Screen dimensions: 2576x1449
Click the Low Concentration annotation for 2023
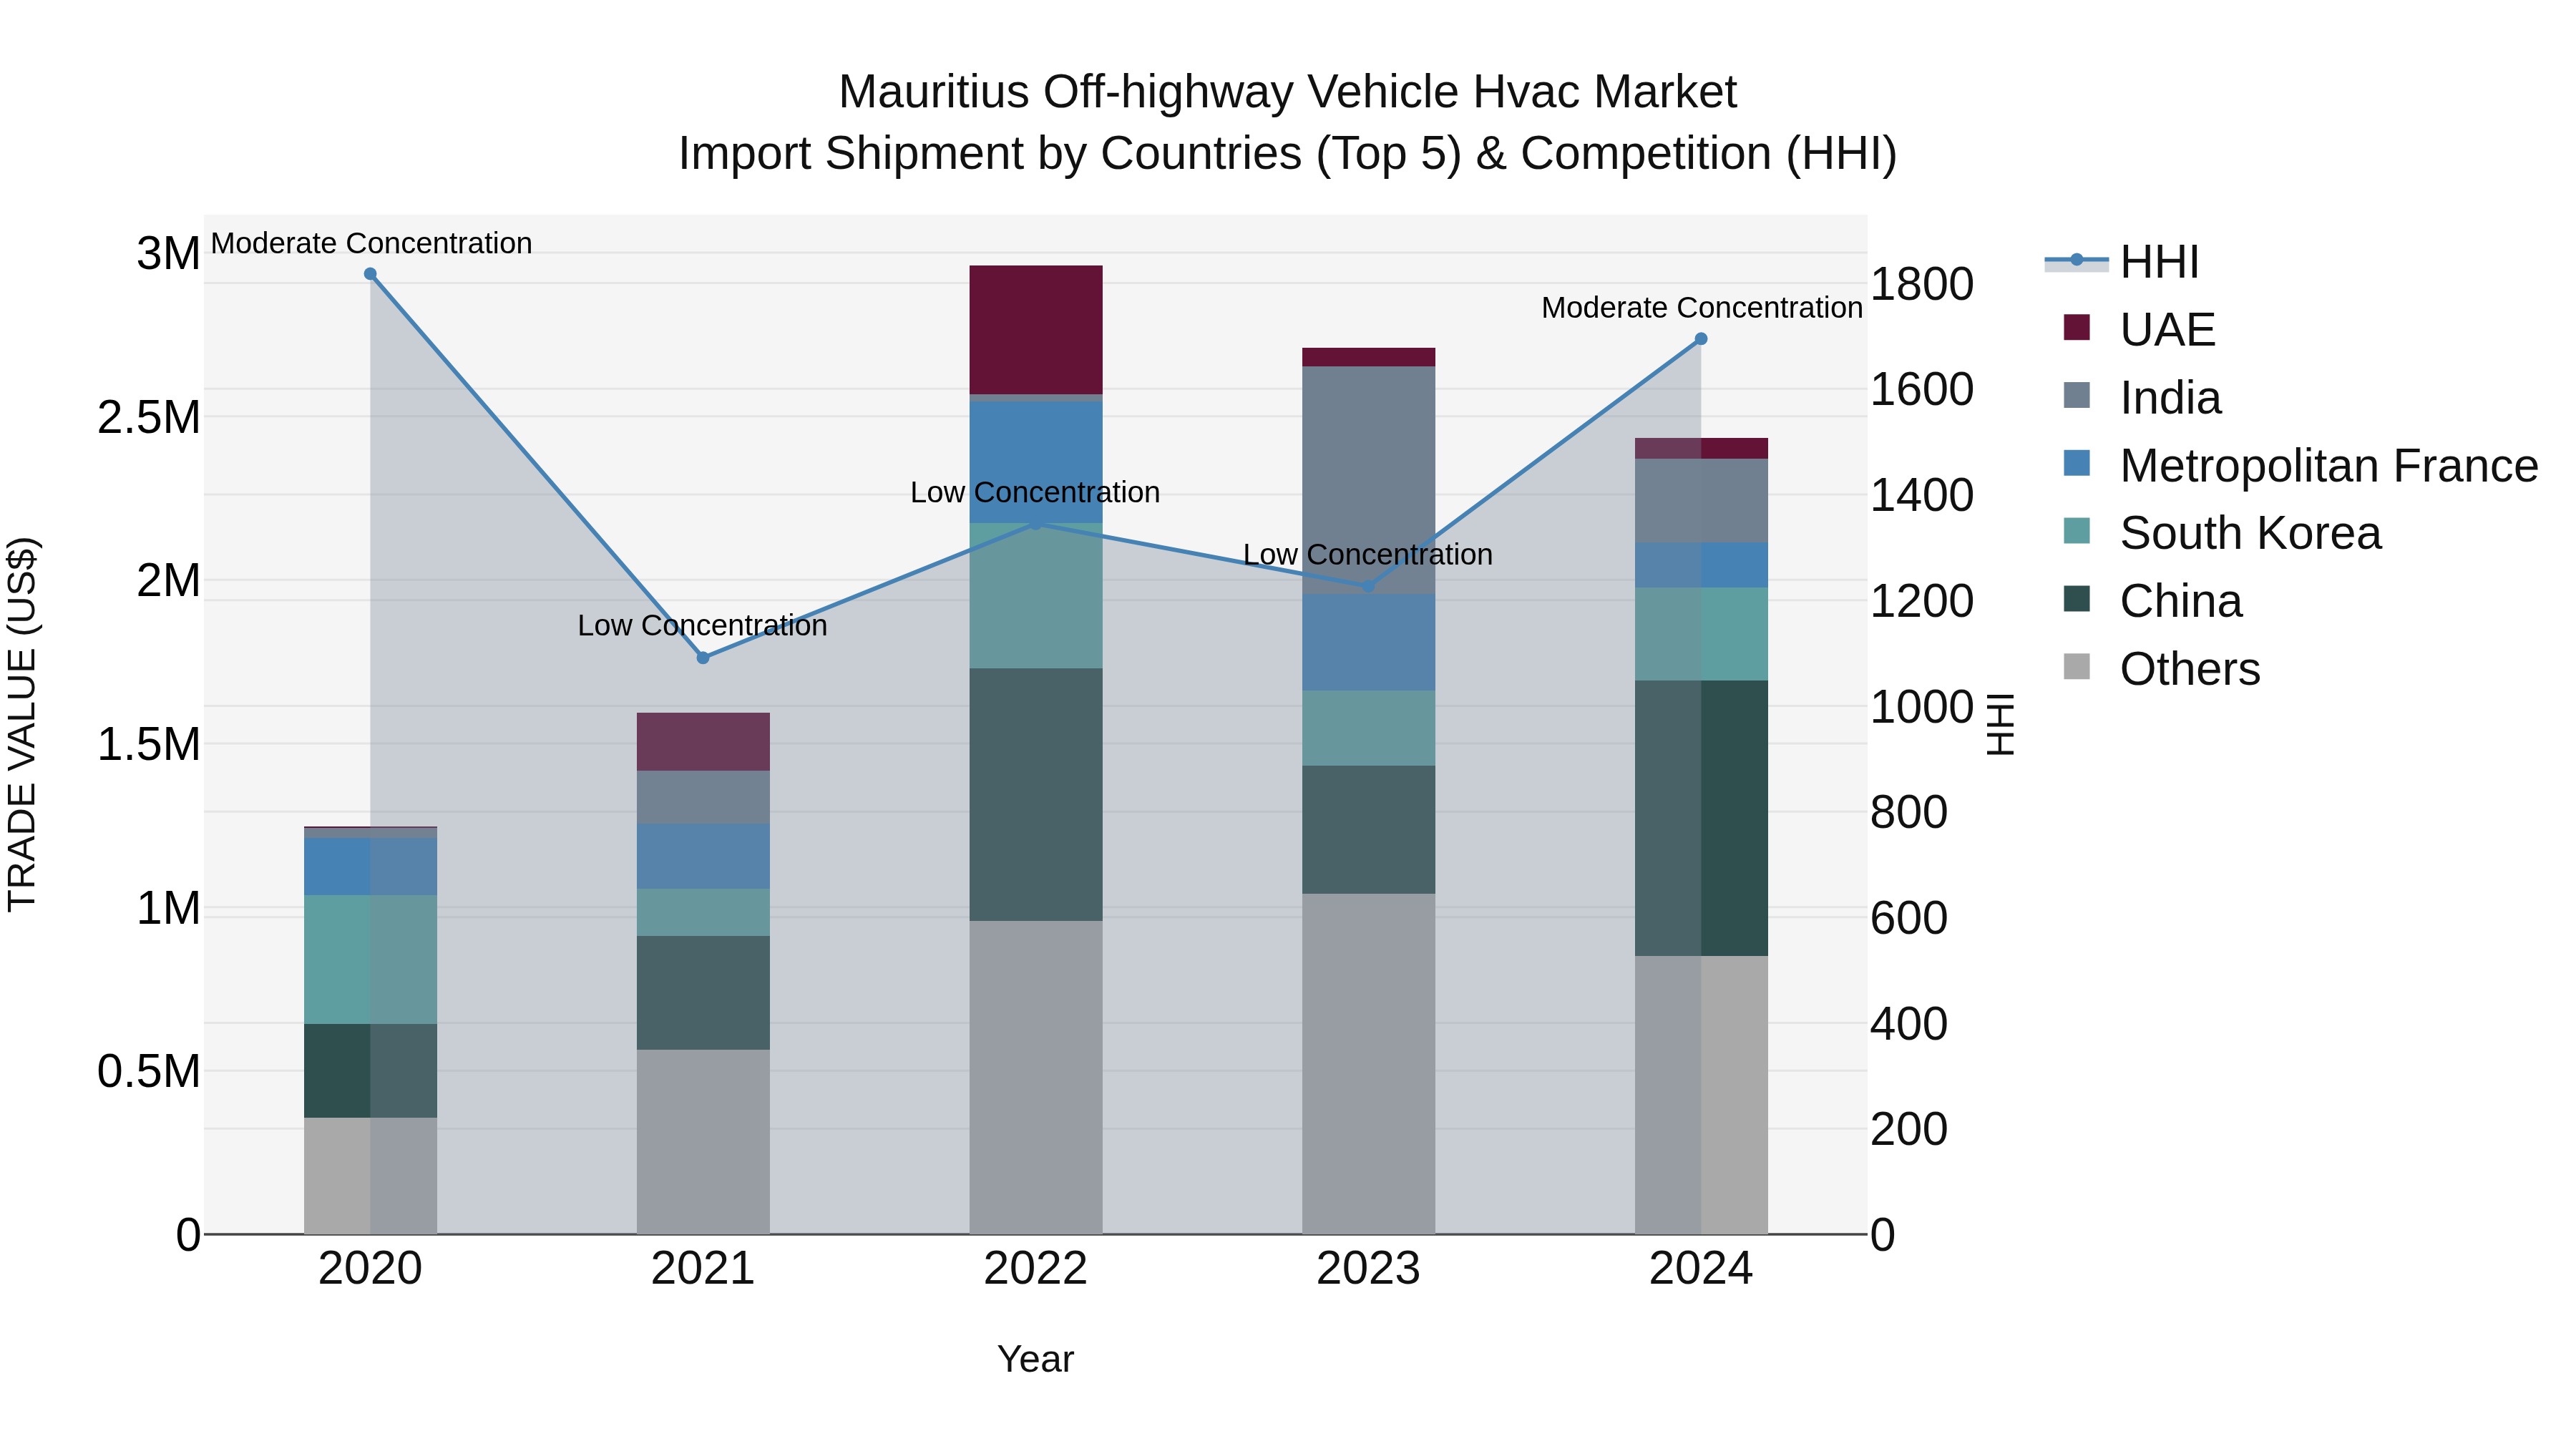tap(1368, 555)
